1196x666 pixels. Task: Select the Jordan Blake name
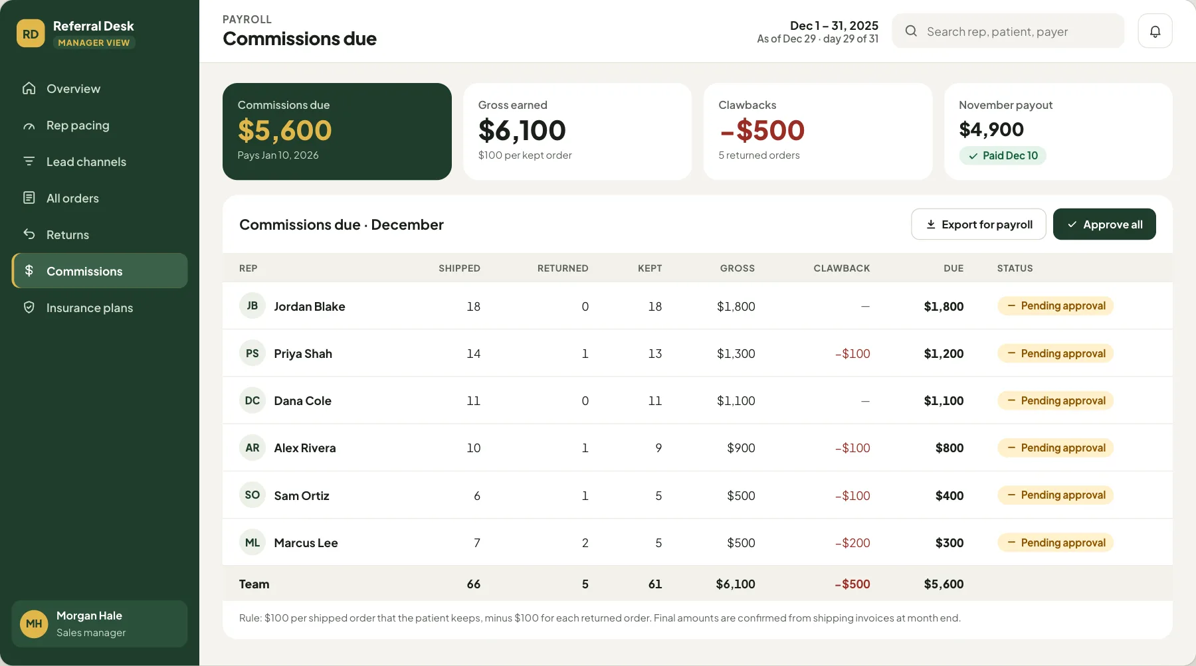point(310,306)
